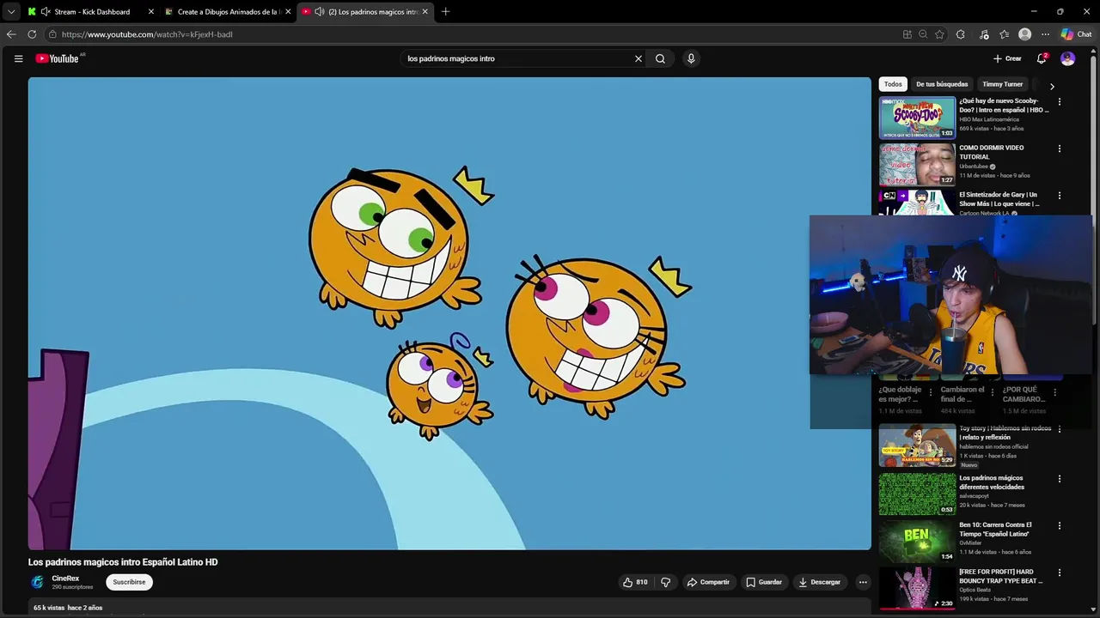Image resolution: width=1100 pixels, height=618 pixels.
Task: Close the Stream - Kick Dashboard tab
Action: [x=151, y=12]
